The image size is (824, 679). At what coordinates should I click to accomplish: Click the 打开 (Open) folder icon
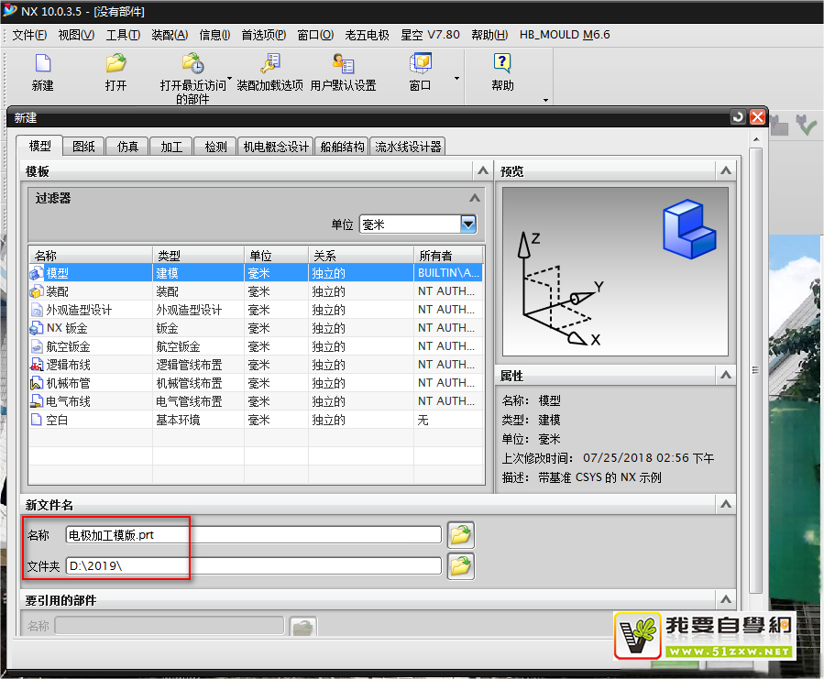115,64
